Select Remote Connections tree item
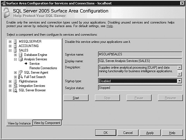This screenshot has width=186, height=140. tap(43, 68)
